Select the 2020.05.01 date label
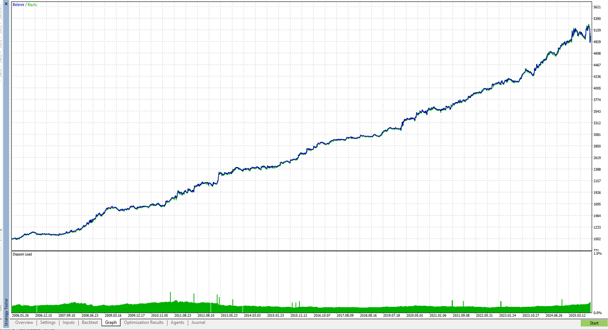This screenshot has height=330, width=608. [415, 315]
